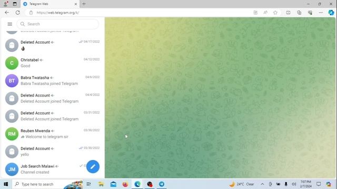Image resolution: width=337 pixels, height=189 pixels.
Task: Open File Explorer from taskbar
Action: [x=101, y=184]
